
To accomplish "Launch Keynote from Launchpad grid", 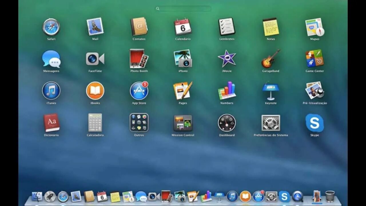I will click(271, 91).
